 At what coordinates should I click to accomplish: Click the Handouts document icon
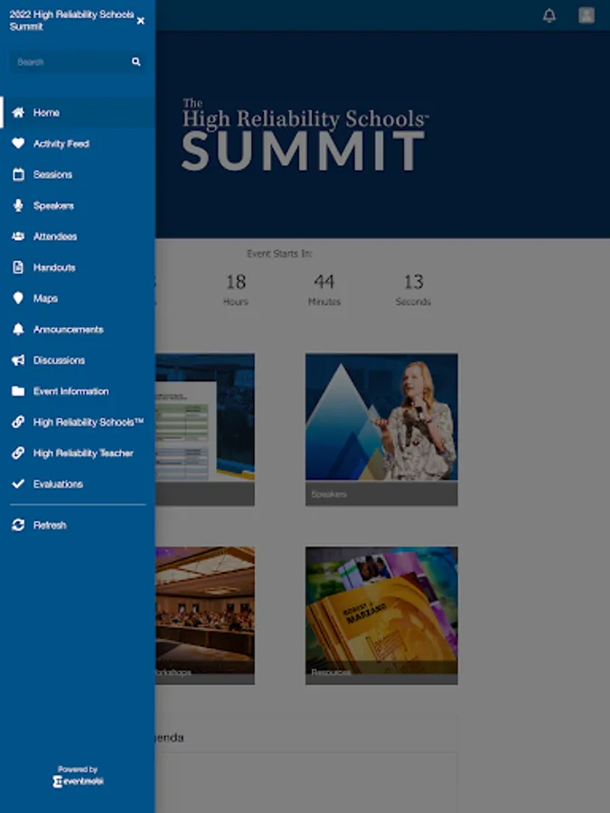pyautogui.click(x=18, y=267)
